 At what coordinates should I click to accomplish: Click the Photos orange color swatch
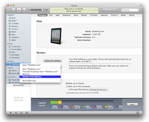pyautogui.click(x=73, y=107)
